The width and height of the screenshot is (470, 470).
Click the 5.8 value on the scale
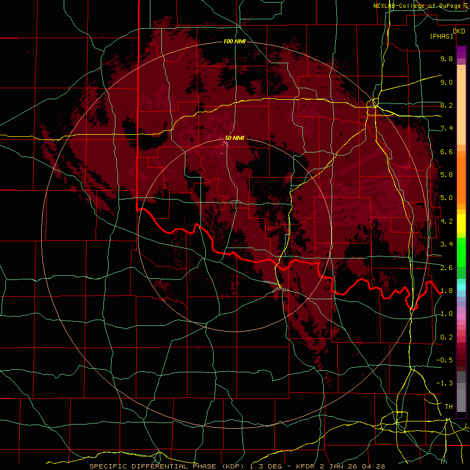pyautogui.click(x=446, y=175)
